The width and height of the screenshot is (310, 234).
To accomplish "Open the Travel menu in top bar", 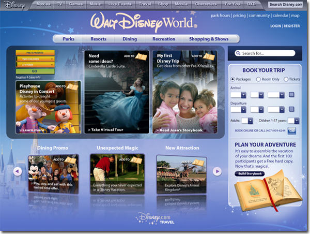I will pos(145,4).
